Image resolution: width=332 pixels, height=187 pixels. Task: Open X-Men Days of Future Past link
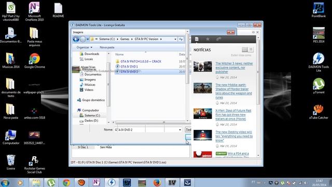(233, 115)
